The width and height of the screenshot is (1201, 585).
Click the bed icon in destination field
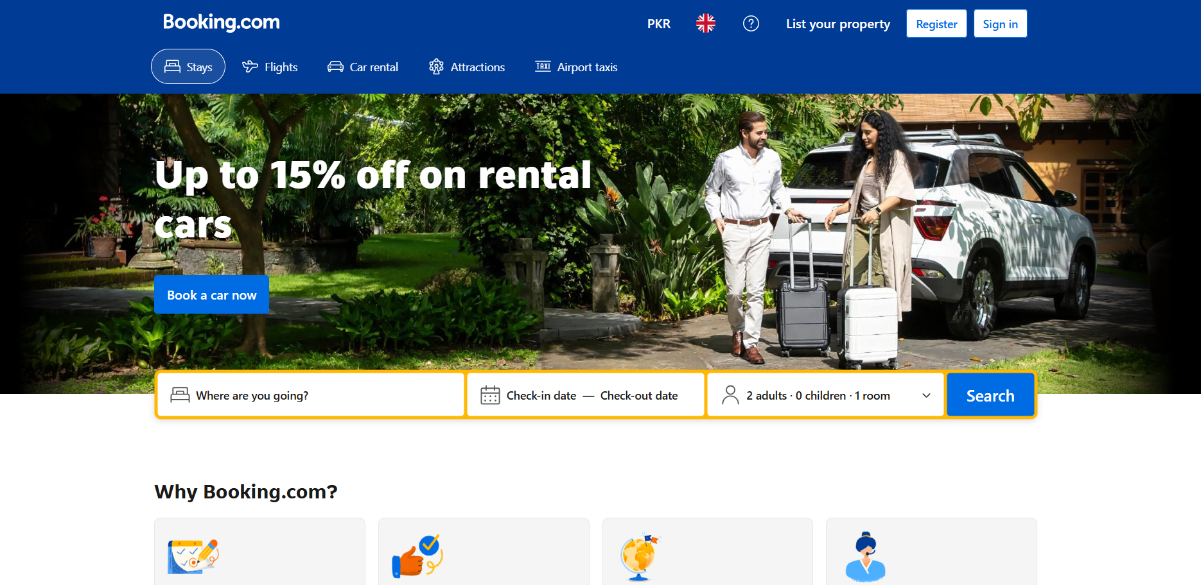pyautogui.click(x=180, y=395)
